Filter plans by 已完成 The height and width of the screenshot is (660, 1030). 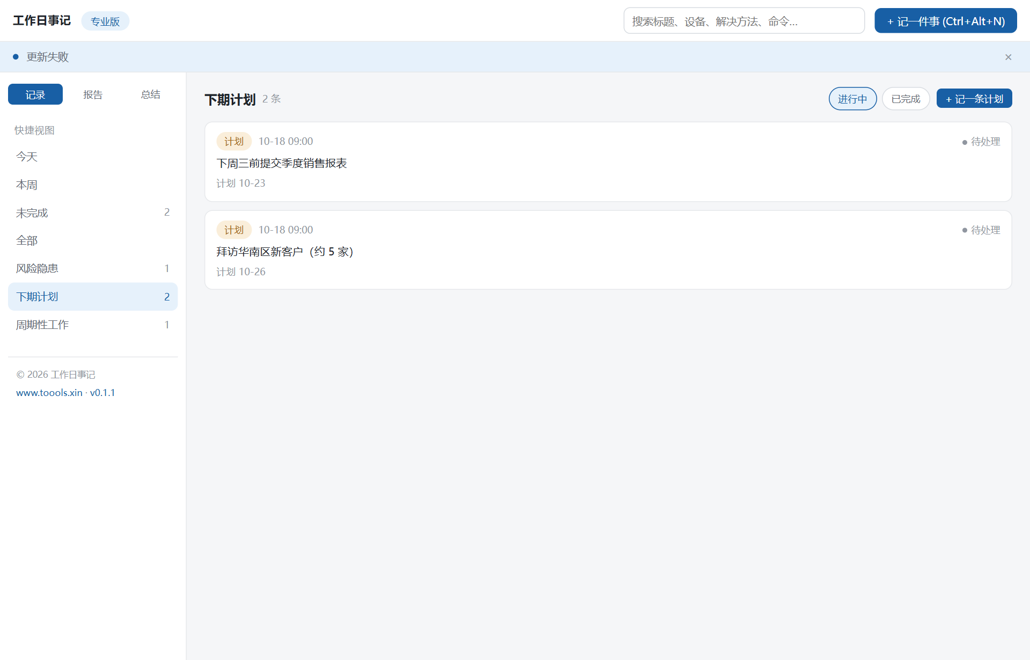906,99
